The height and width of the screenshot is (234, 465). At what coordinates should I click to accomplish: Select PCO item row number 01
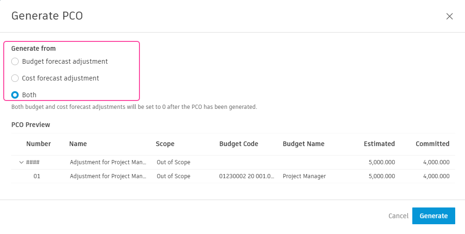(x=37, y=176)
